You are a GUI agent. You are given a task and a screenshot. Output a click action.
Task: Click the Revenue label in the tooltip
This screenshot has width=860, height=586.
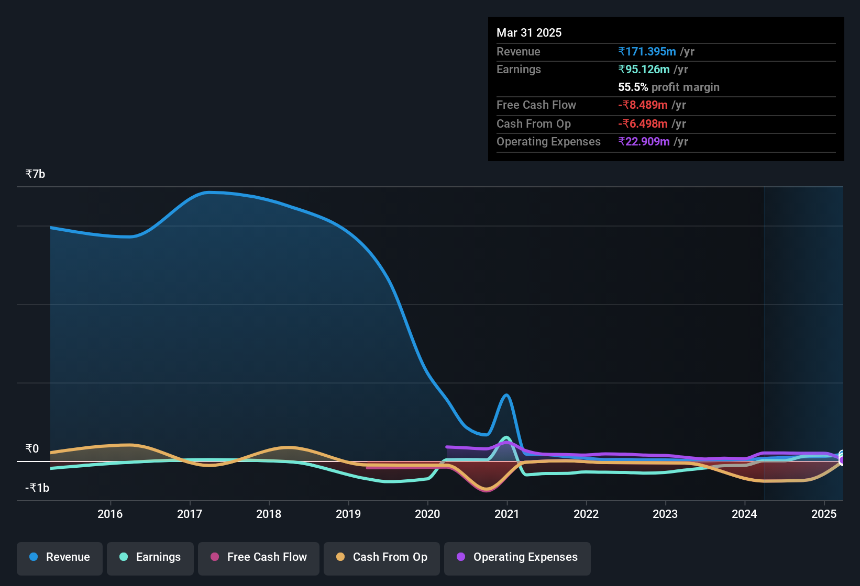[x=518, y=51]
